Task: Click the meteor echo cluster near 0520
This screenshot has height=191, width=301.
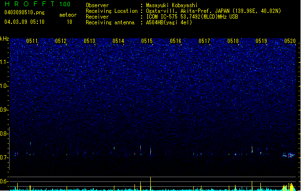Action: (x=289, y=155)
